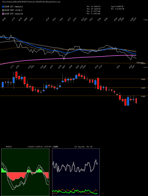
Task: Click the 'Pre C: 1381.00' close value
Action: point(94,14)
